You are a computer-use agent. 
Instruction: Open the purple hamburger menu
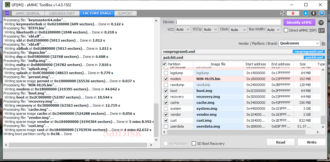7,13
